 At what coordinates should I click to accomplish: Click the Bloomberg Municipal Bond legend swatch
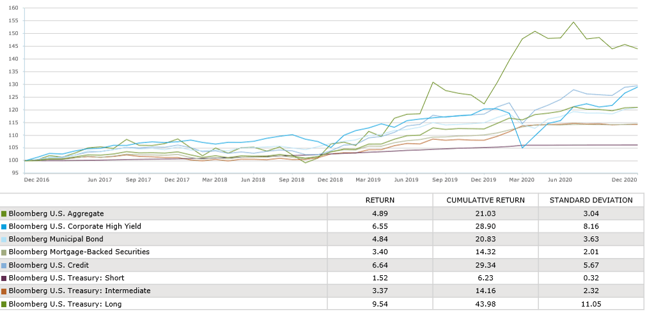click(x=4, y=239)
